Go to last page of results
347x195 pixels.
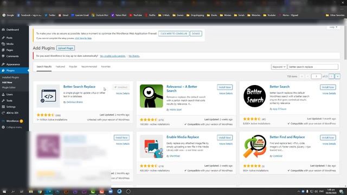click(337, 76)
